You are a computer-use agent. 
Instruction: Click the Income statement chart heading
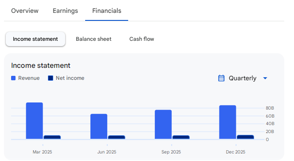click(x=41, y=66)
